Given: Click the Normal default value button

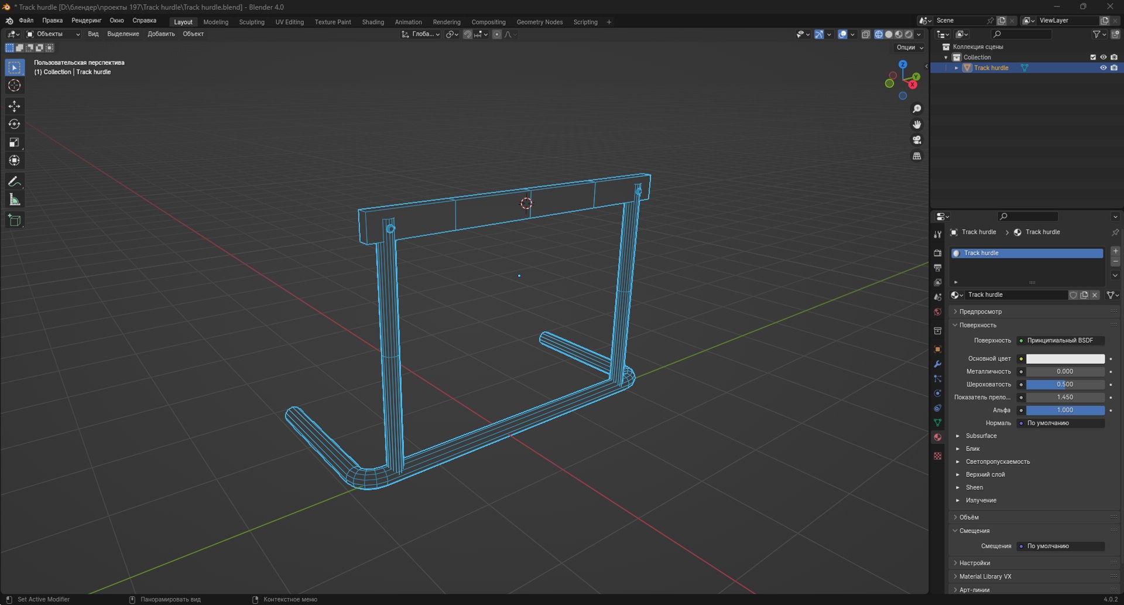Looking at the screenshot, I should (x=1060, y=423).
